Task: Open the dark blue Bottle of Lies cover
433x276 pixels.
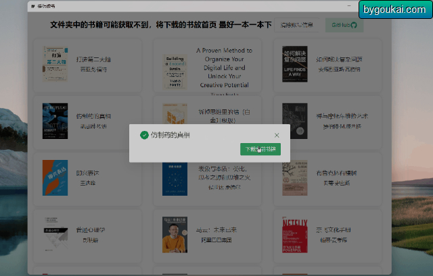Action: [x=55, y=121]
